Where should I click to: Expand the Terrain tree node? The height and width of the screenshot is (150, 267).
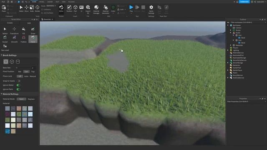(231, 30)
